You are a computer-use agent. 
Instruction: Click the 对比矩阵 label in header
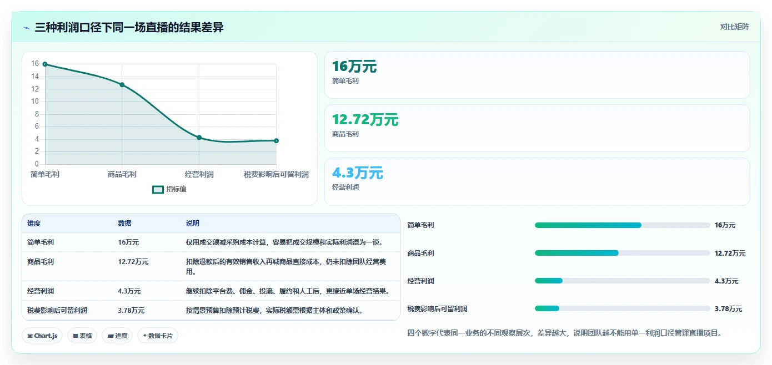pyautogui.click(x=734, y=27)
